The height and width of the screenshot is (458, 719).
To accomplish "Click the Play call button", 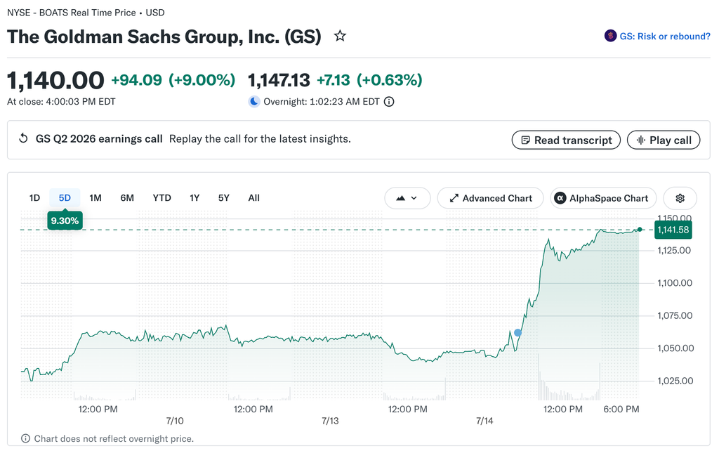I will point(664,140).
